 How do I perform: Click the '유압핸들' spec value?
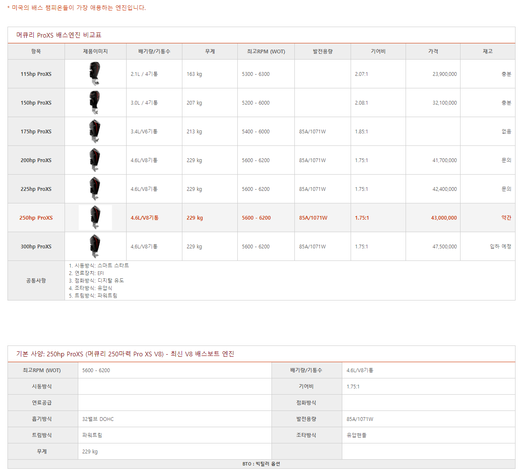click(356, 435)
